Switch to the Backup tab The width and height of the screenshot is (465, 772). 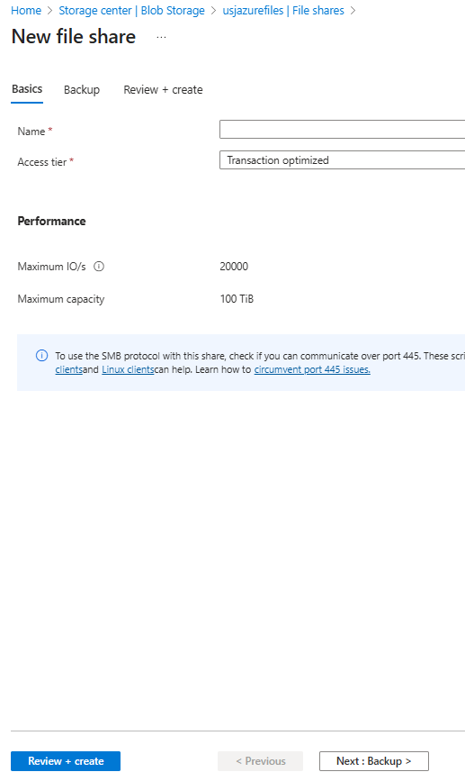coord(82,89)
